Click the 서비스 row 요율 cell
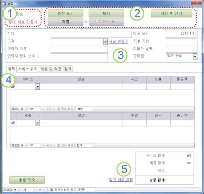Screen dimensions: 204x194 (158, 86)
